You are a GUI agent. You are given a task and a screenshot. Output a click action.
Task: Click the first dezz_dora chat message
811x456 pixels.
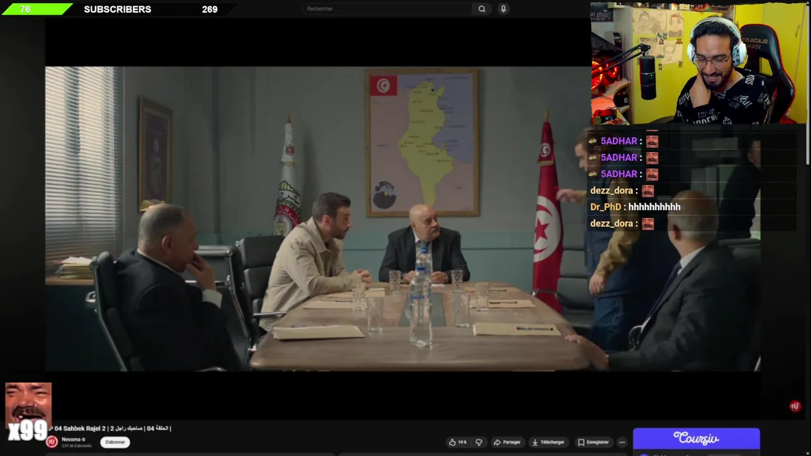click(x=622, y=191)
